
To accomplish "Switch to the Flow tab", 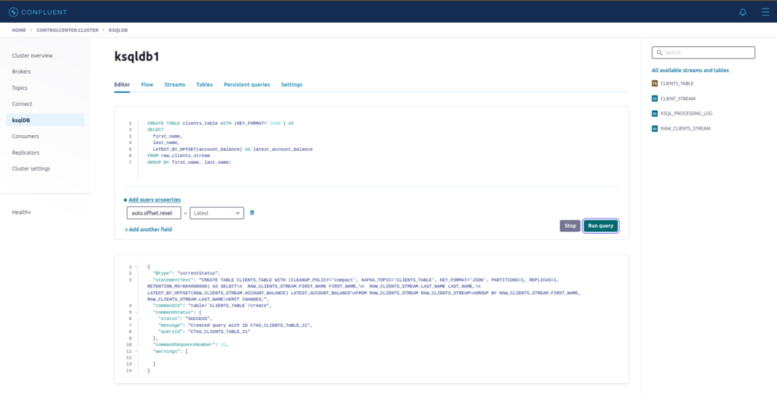I will [147, 85].
